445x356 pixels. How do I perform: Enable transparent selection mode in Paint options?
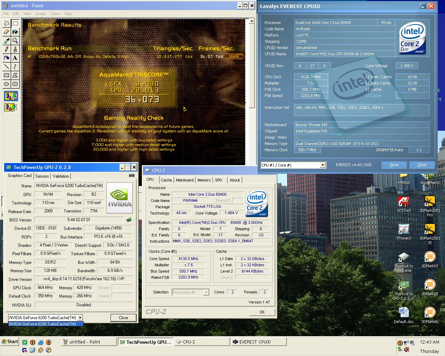(11, 107)
